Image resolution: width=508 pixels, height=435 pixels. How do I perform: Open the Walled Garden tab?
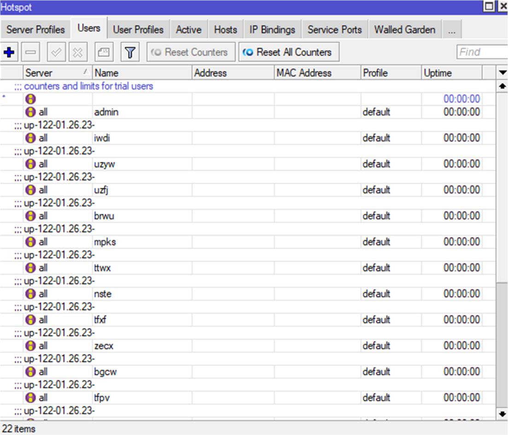[404, 30]
